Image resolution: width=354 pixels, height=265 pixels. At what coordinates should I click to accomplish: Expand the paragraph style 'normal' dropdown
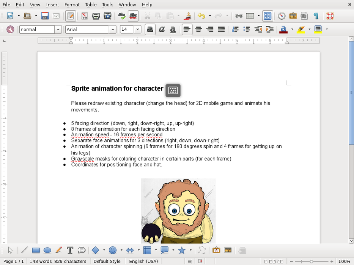pos(58,30)
